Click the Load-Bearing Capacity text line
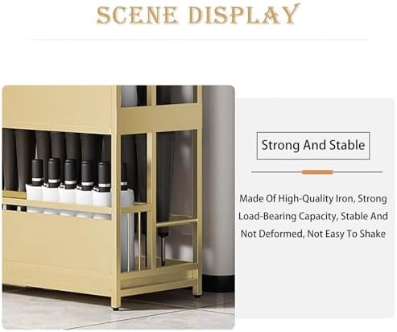The height and width of the screenshot is (332, 397). (313, 216)
